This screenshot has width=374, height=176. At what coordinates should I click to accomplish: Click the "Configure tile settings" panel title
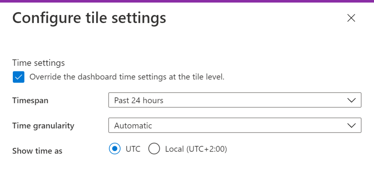pos(89,18)
